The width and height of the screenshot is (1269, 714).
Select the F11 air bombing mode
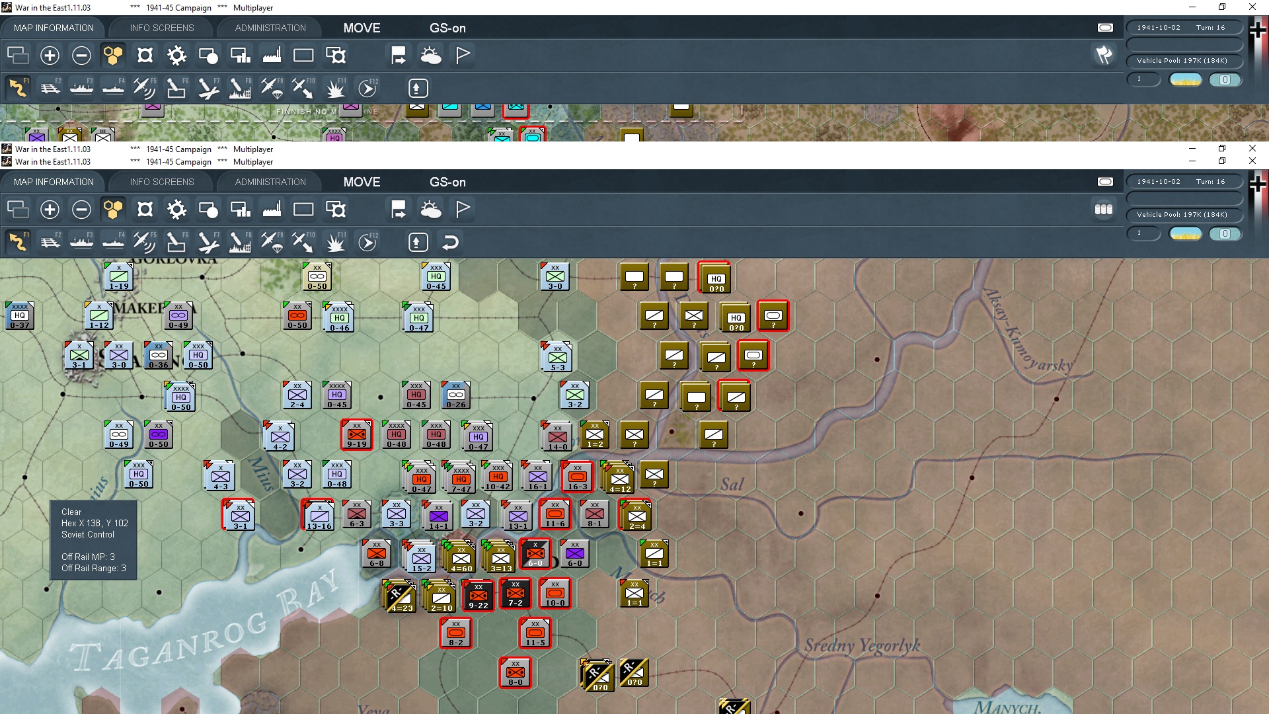click(335, 242)
